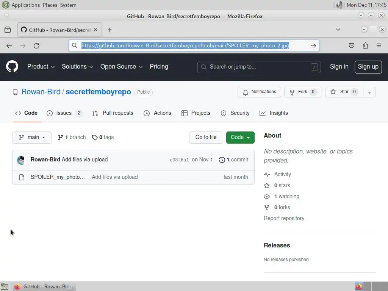Click the star icon next to 0 stars
388x291 pixels.
click(x=267, y=185)
